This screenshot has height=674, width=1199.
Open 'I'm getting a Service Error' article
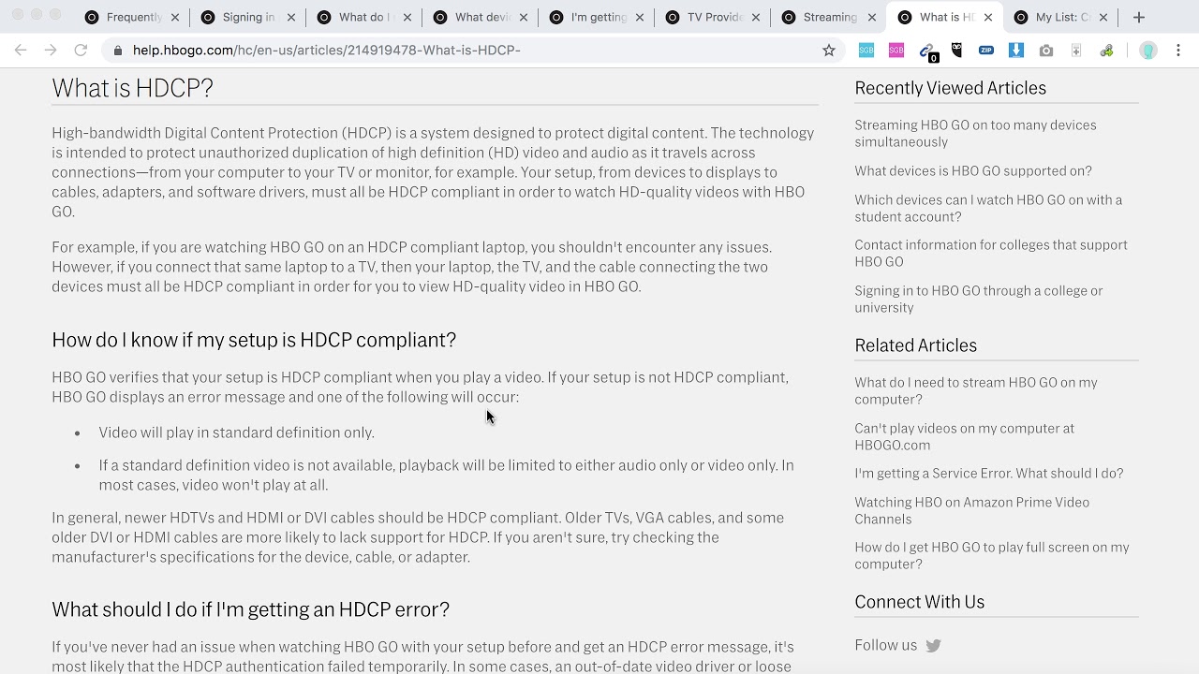point(989,473)
